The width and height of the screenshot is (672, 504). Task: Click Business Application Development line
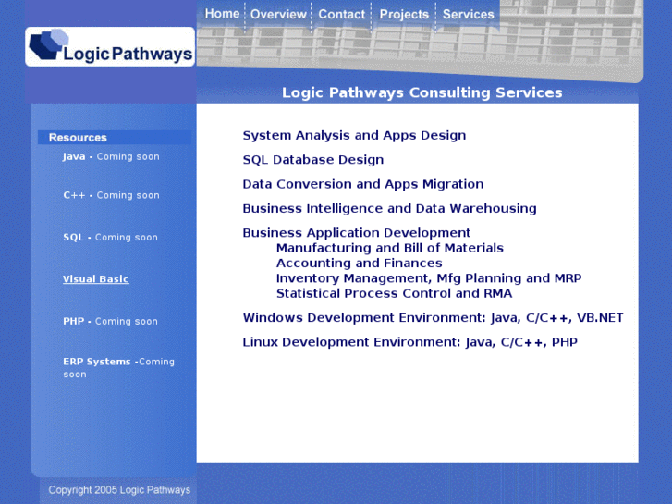pos(356,233)
